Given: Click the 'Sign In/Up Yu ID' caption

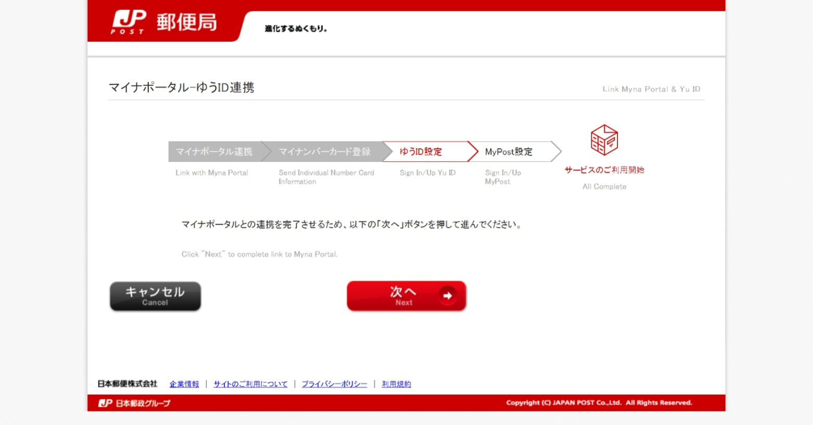Looking at the screenshot, I should 428,173.
